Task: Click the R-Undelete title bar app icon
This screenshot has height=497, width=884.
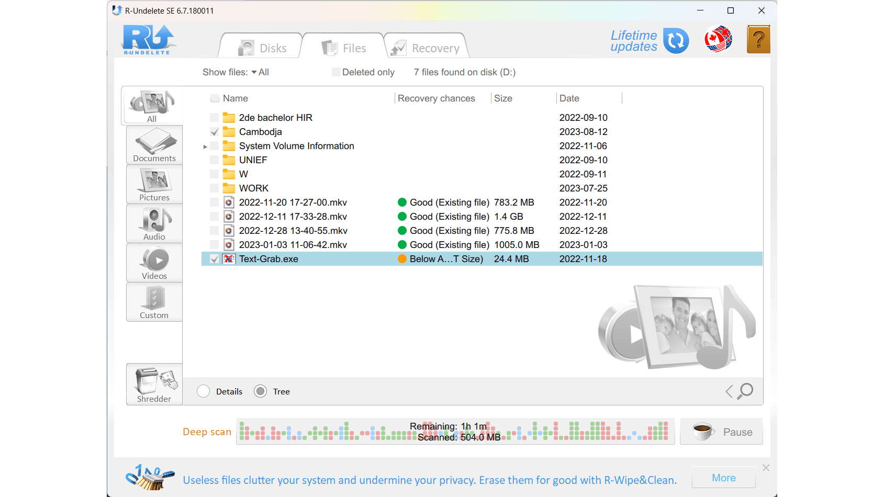Action: (117, 10)
